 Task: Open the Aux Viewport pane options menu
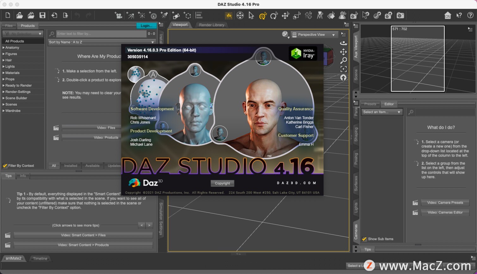pyautogui.click(x=470, y=29)
